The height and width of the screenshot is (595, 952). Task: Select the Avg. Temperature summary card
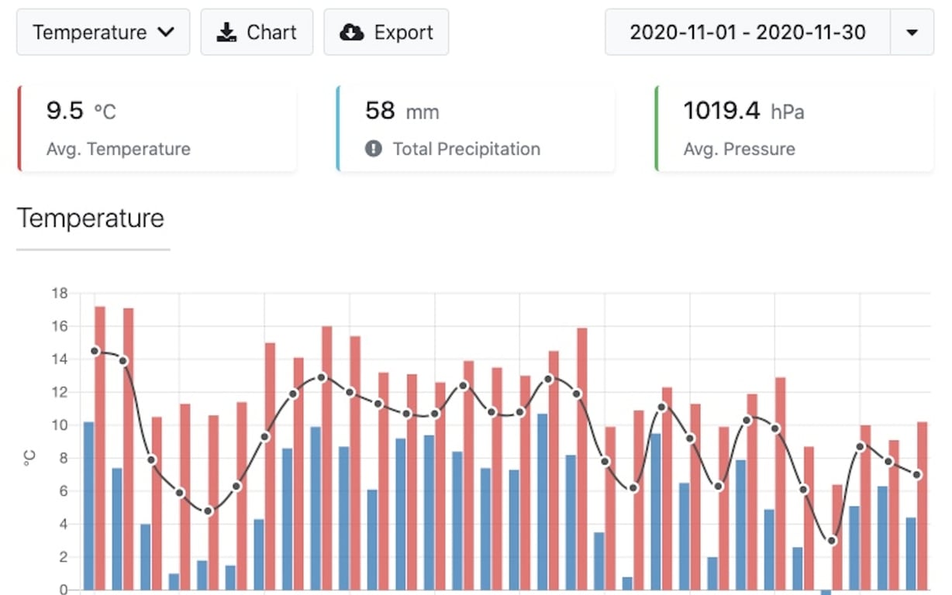(155, 126)
